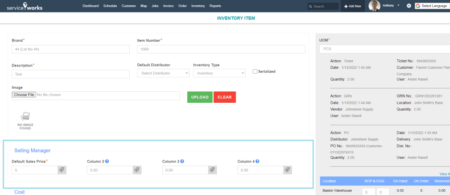Open the Inventory menu in navigation bar
The image size is (450, 195).
[x=198, y=6]
